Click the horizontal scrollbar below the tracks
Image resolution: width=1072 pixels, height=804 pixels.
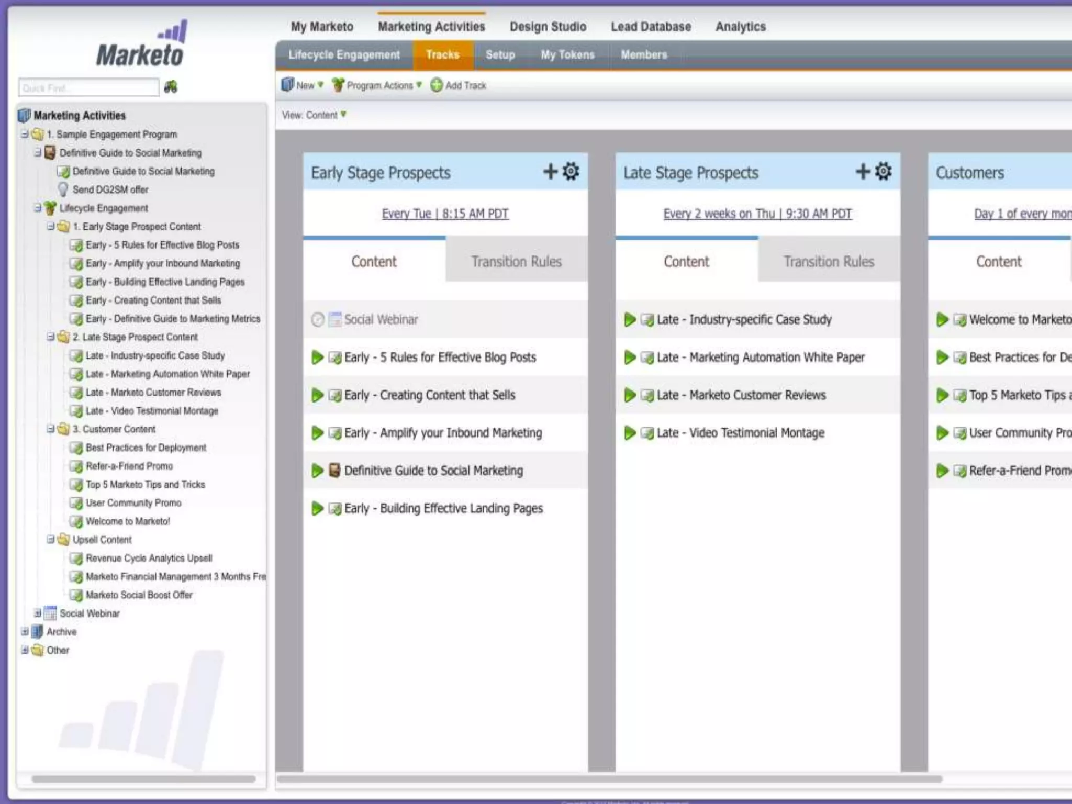[x=609, y=779]
